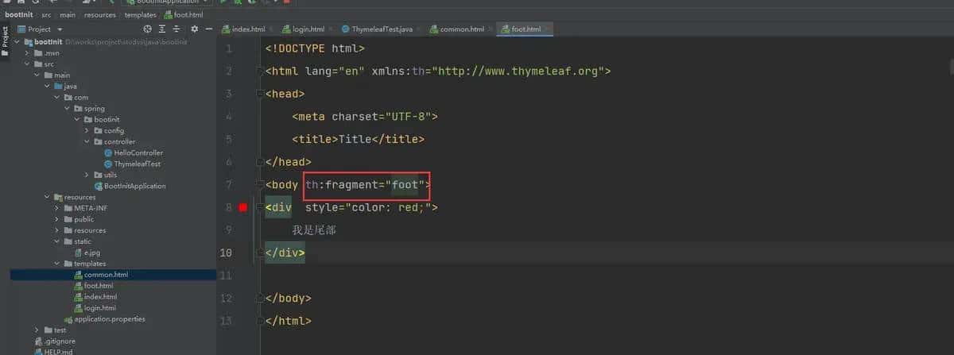This screenshot has height=355, width=954.
Task: Click the red breakpoint marker on line 8
Action: click(x=243, y=207)
